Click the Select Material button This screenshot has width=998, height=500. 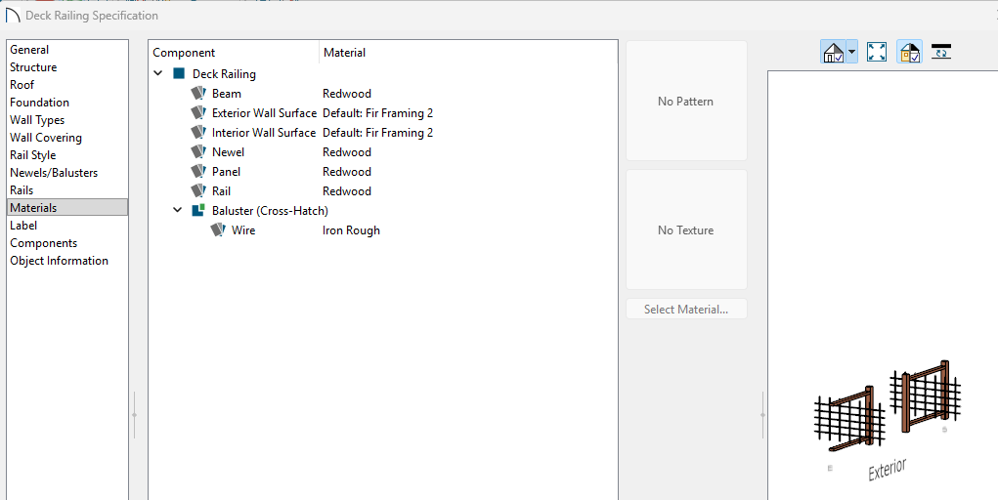686,310
